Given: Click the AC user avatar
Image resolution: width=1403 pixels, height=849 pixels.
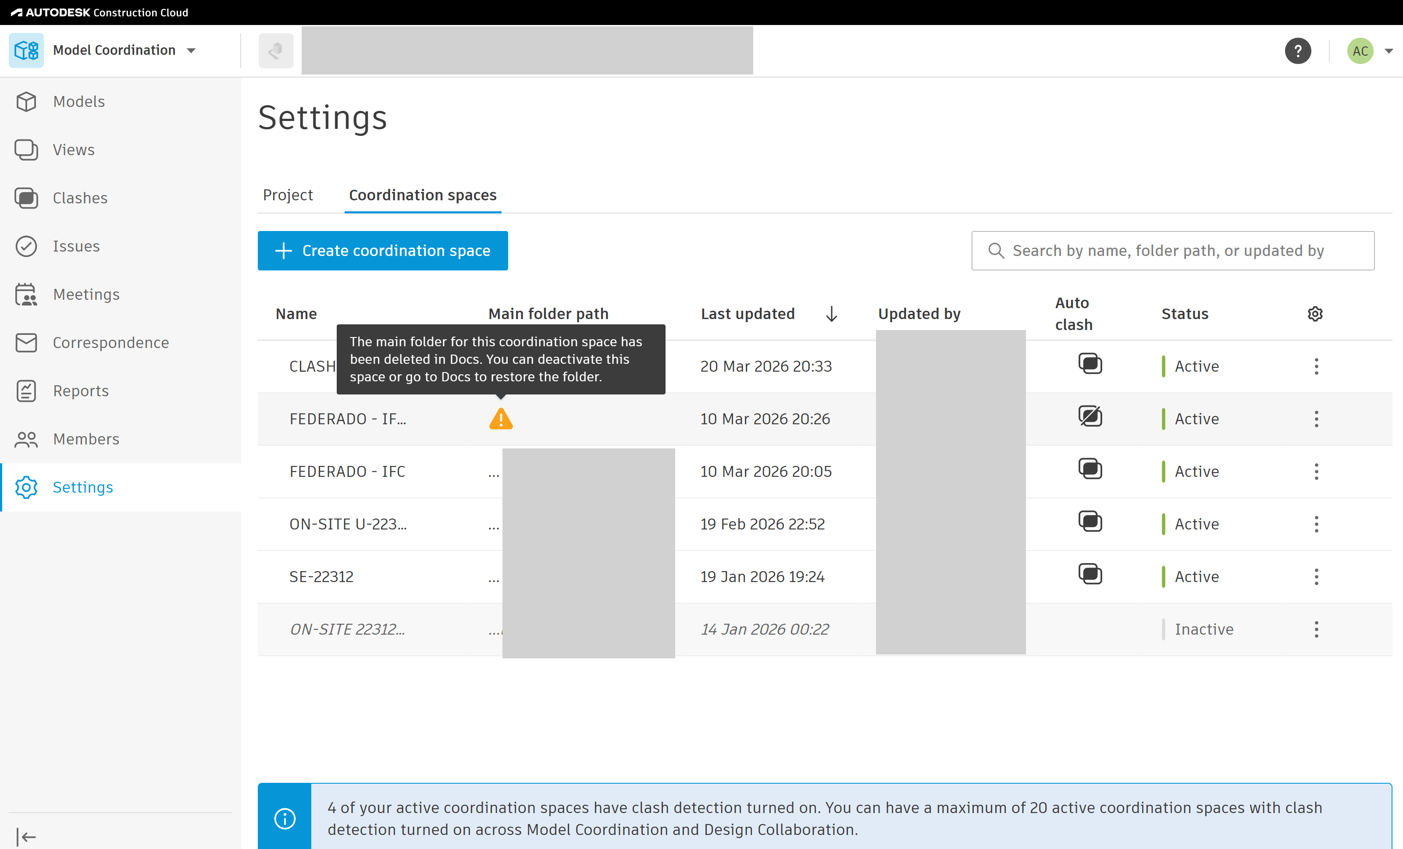Looking at the screenshot, I should (x=1360, y=51).
